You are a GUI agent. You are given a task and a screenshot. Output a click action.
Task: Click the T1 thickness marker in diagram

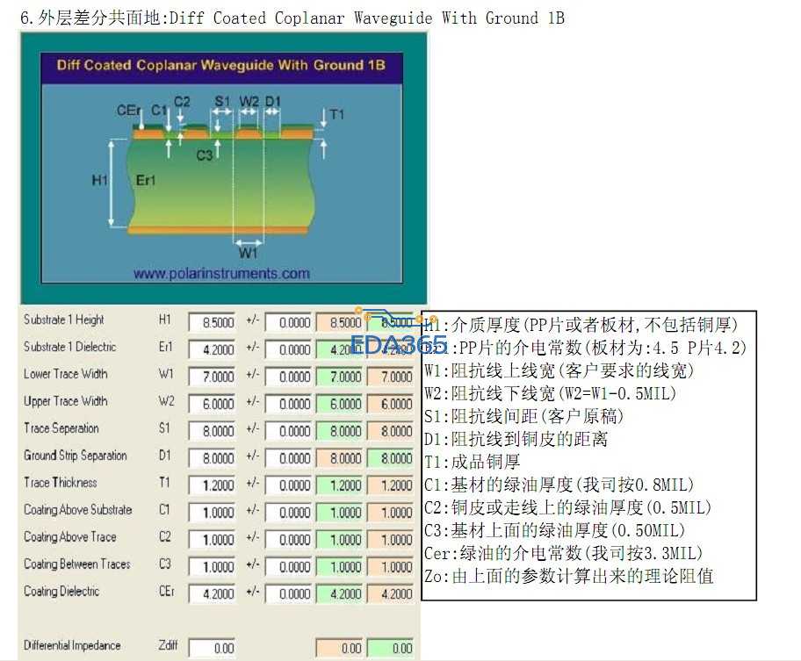coord(336,114)
